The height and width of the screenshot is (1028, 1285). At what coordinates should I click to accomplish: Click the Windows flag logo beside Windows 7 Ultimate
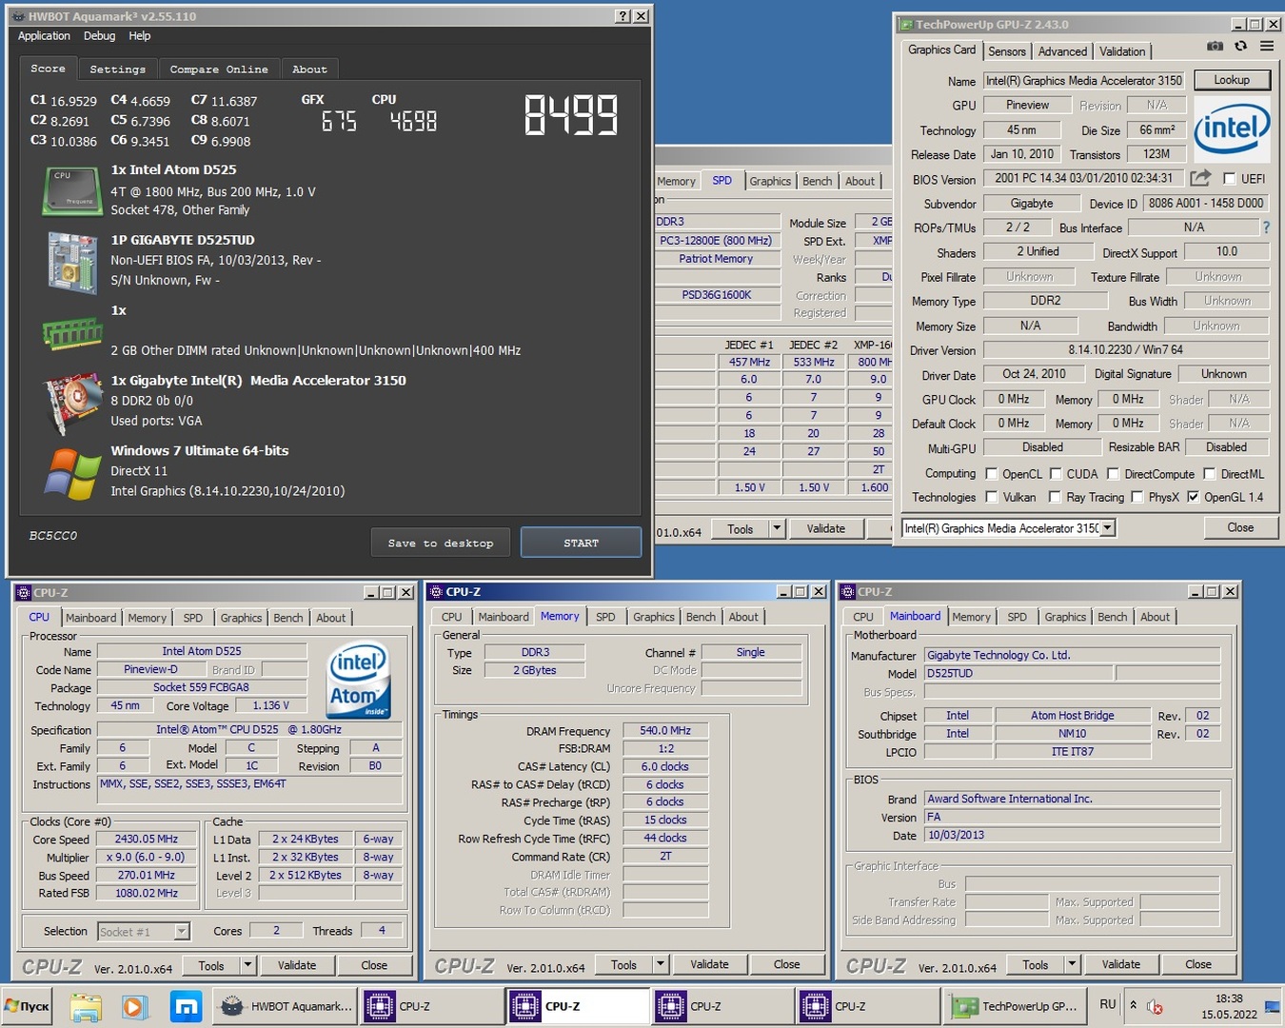[72, 473]
